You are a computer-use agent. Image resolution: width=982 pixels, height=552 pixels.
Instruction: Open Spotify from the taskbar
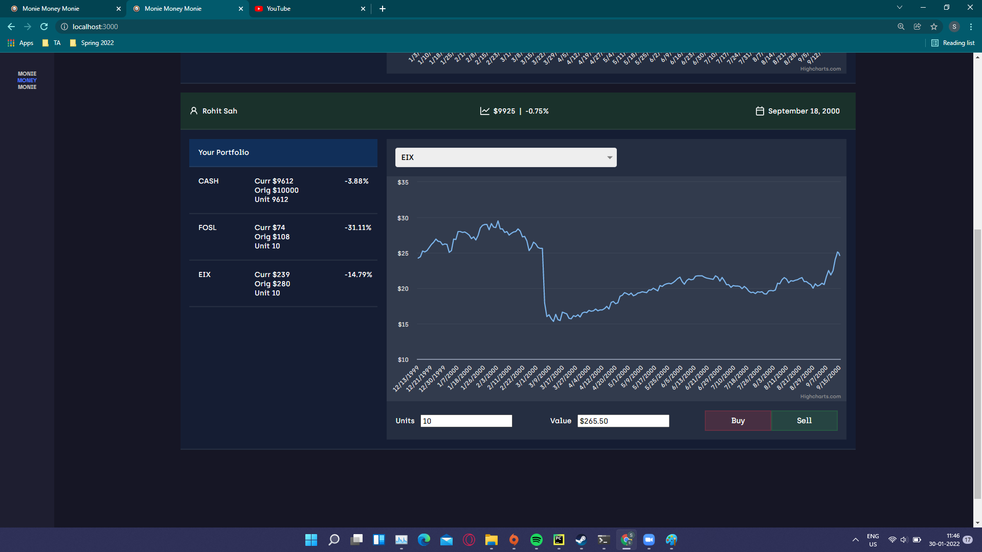536,540
